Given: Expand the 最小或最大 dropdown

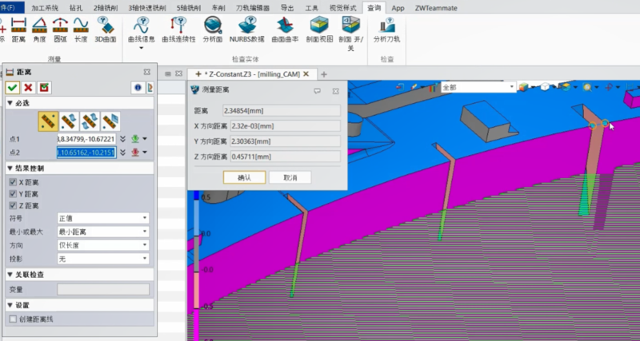Looking at the screenshot, I should click(102, 232).
